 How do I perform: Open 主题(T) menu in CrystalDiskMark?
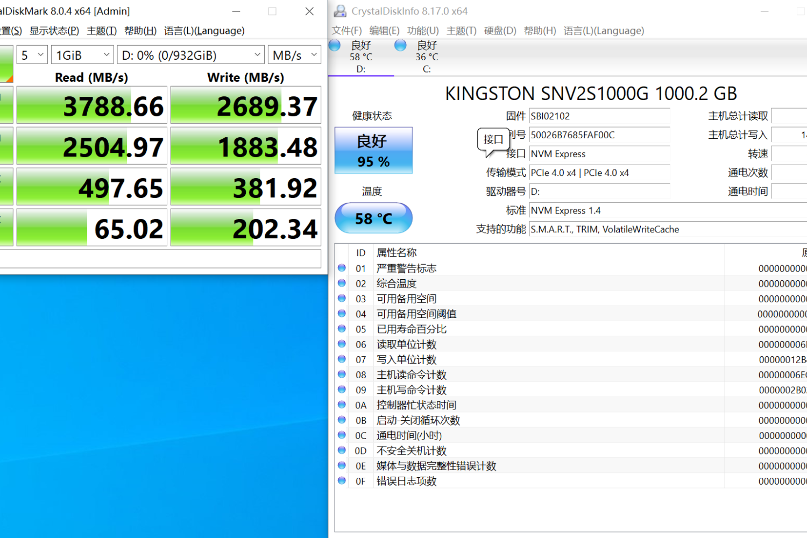pos(102,31)
